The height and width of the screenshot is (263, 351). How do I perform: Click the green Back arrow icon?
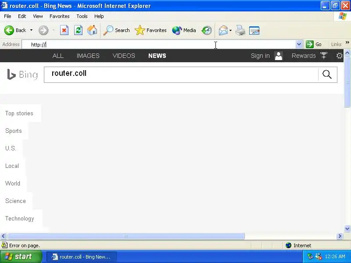(9, 30)
